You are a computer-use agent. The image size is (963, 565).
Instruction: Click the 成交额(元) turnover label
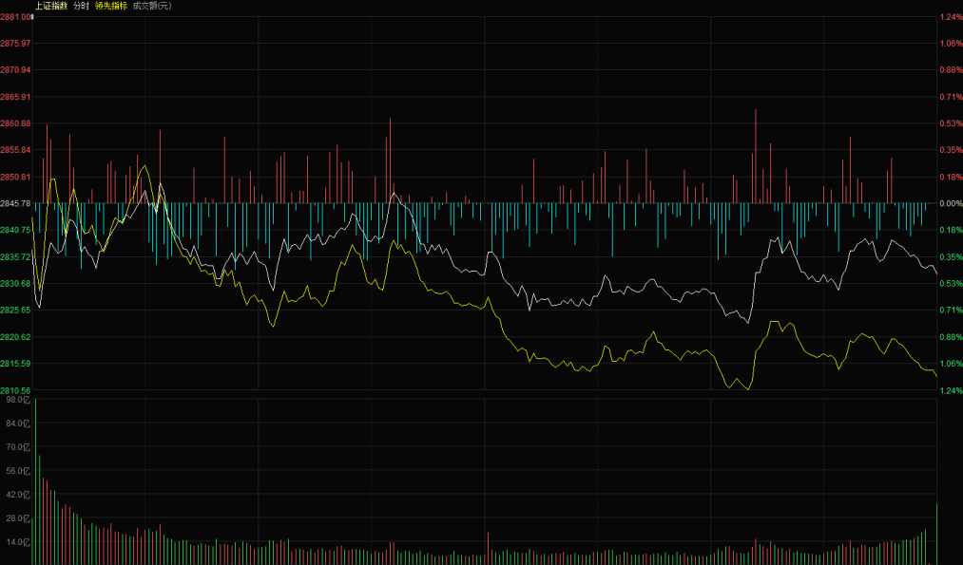tap(152, 6)
